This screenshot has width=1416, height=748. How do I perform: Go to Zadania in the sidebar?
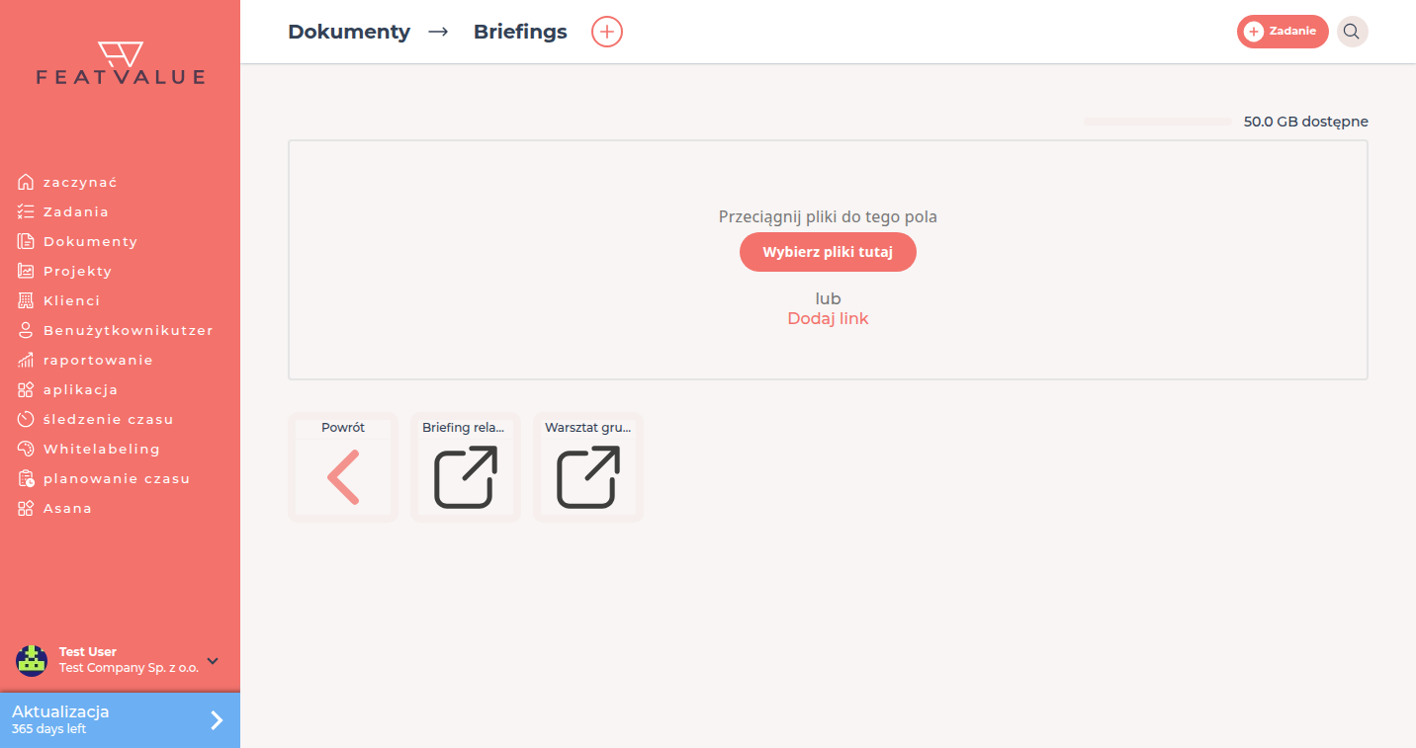[x=76, y=211]
